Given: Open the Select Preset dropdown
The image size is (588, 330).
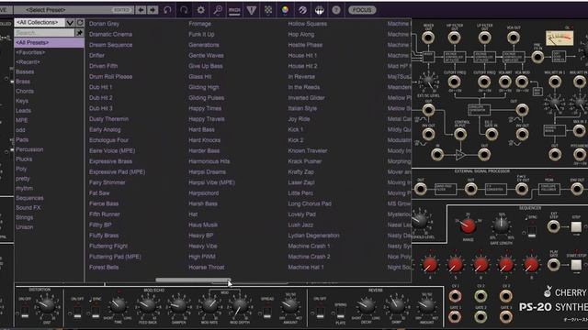Looking at the screenshot, I should [x=73, y=10].
